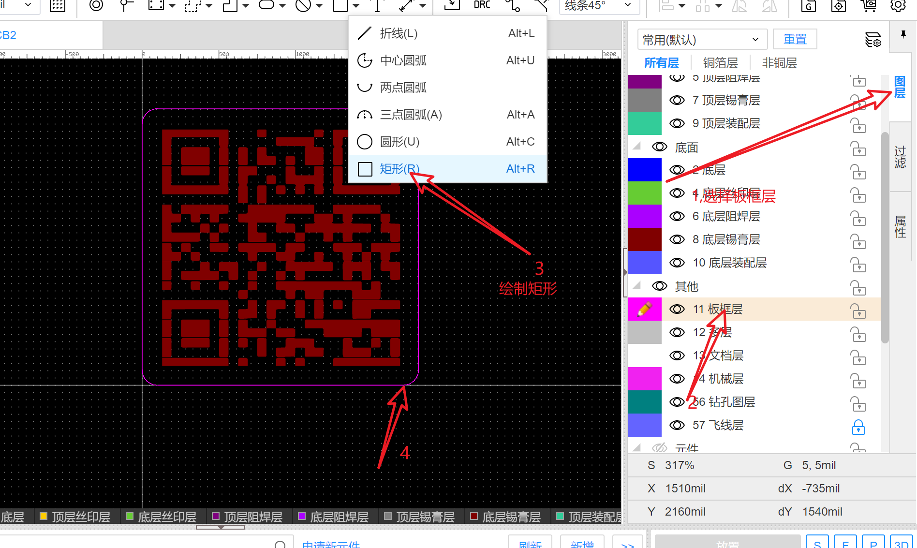Viewport: 917px width, 548px height.
Task: Expand dropdown next to copper region tool
Action: (x=173, y=6)
